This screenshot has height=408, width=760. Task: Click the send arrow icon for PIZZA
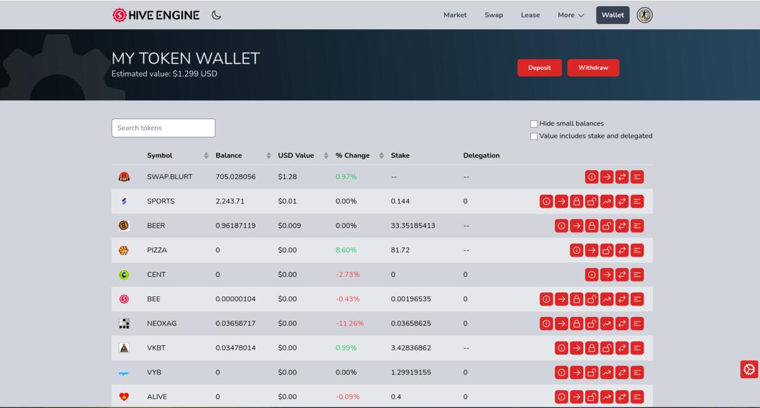[592, 250]
